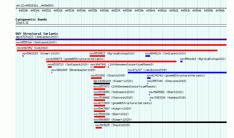
Task: Select the 22q13.31 cytogenetic band label
Action: click(22, 23)
